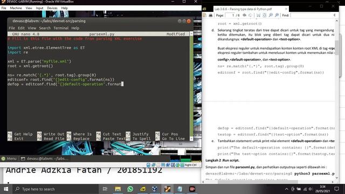345x194 pixels.
Task: Click the PDF vertical scrollbar thumb
Action: click(337, 47)
